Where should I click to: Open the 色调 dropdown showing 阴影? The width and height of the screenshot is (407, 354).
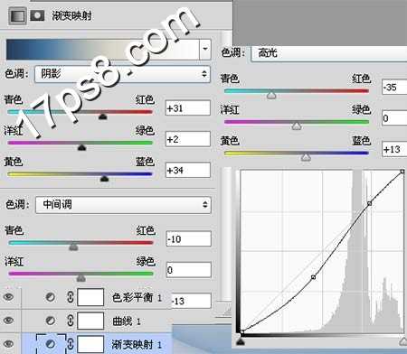click(122, 74)
